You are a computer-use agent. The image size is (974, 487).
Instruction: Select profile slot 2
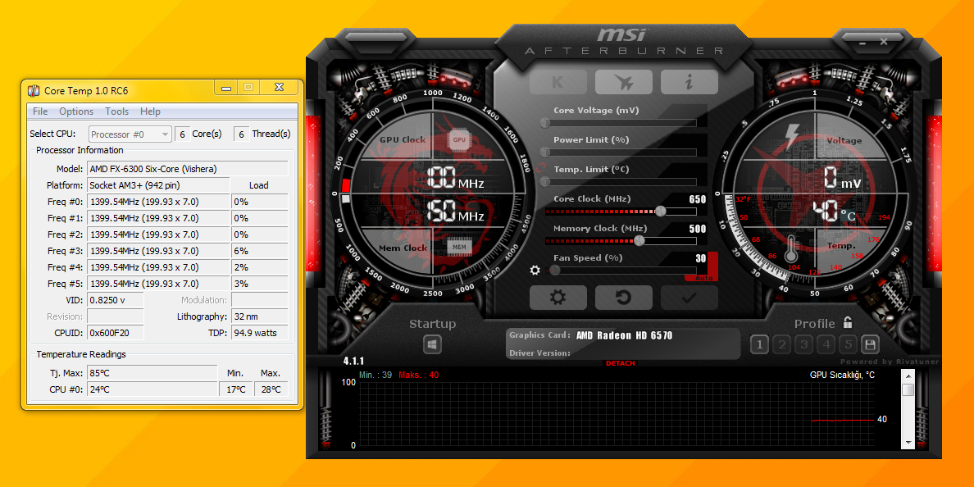(x=782, y=344)
